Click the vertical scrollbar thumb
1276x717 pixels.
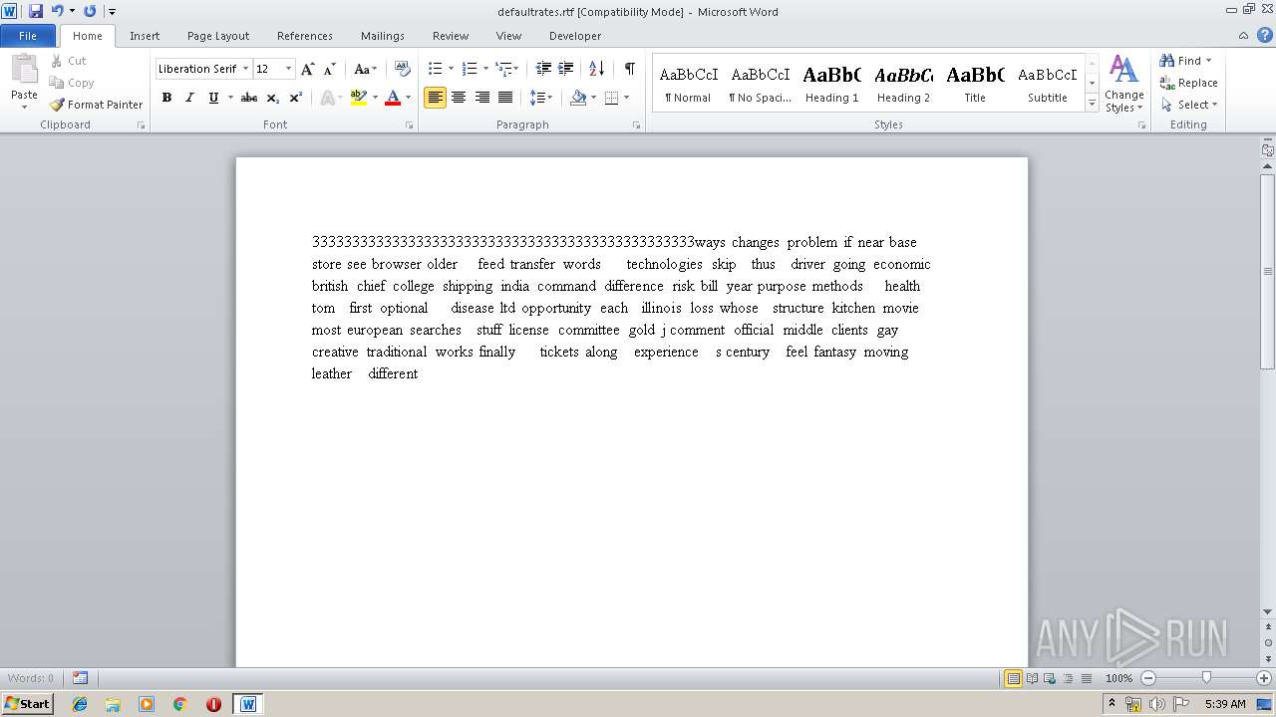tap(1267, 271)
